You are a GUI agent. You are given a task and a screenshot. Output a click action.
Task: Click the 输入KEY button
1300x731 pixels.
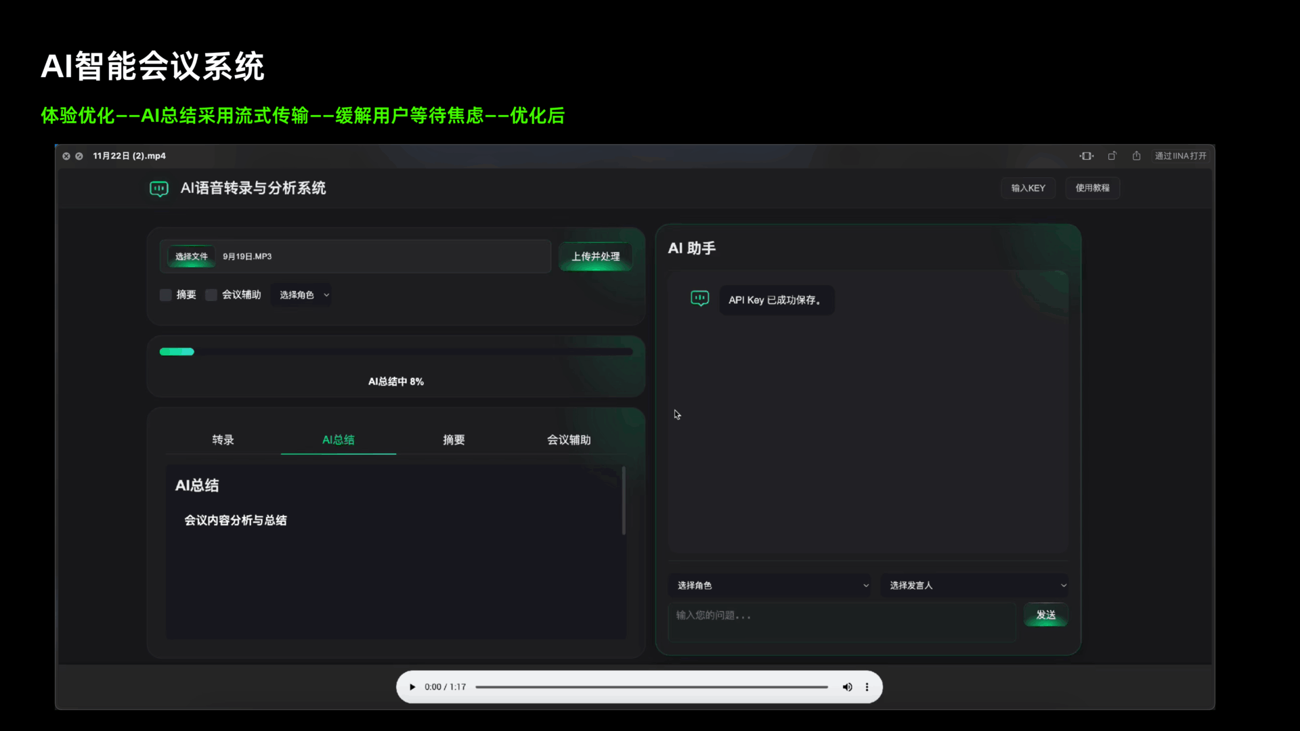(1028, 188)
